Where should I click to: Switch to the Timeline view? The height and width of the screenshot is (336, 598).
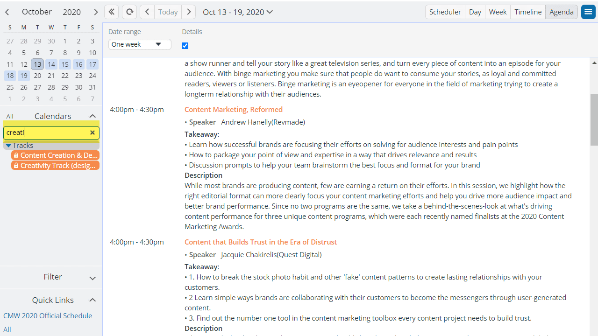(528, 12)
